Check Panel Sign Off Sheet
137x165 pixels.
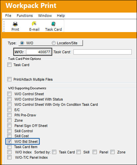9,126
